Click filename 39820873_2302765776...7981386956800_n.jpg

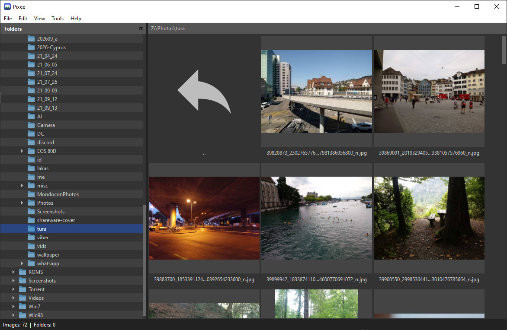pyautogui.click(x=317, y=153)
